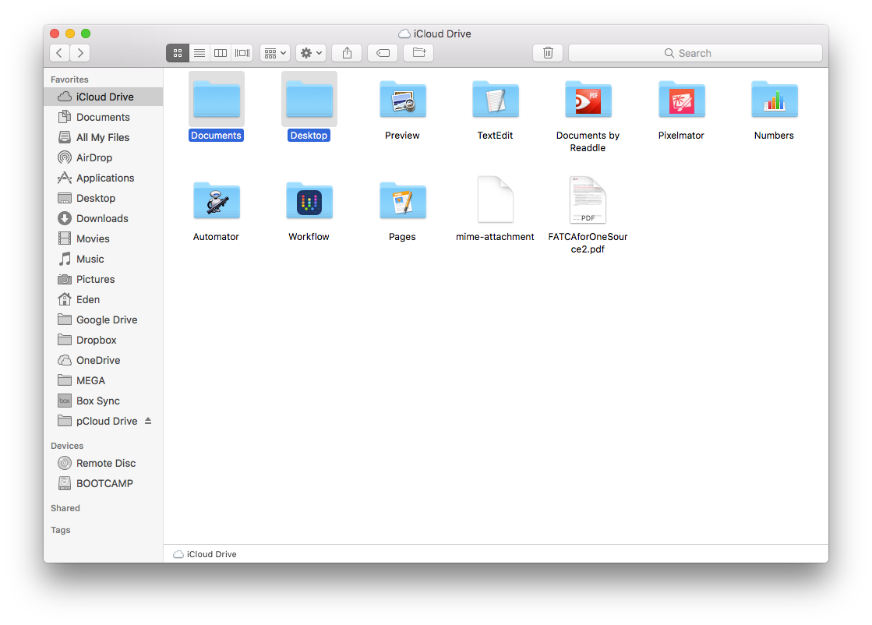Open Music in the sidebar
Viewport: 872px width, 625px height.
pyautogui.click(x=104, y=260)
